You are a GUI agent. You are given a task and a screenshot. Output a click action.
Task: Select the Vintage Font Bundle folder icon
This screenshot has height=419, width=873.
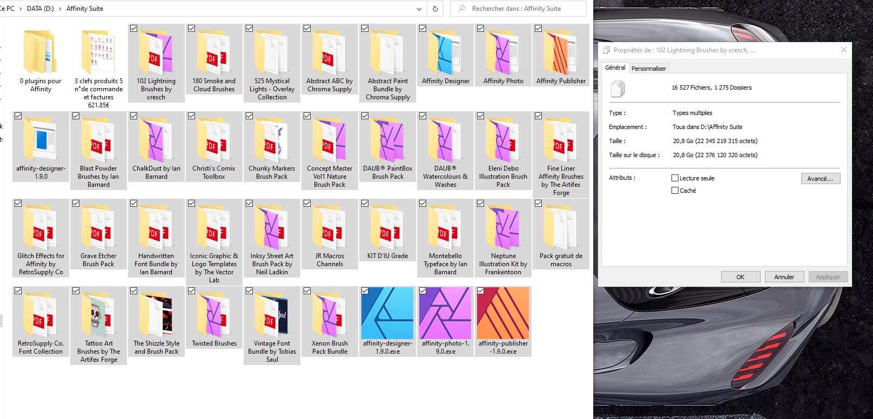(272, 315)
